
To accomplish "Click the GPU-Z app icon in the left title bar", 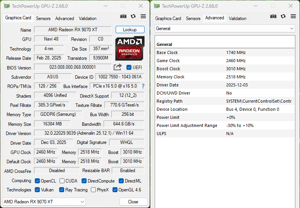I will point(7,6).
